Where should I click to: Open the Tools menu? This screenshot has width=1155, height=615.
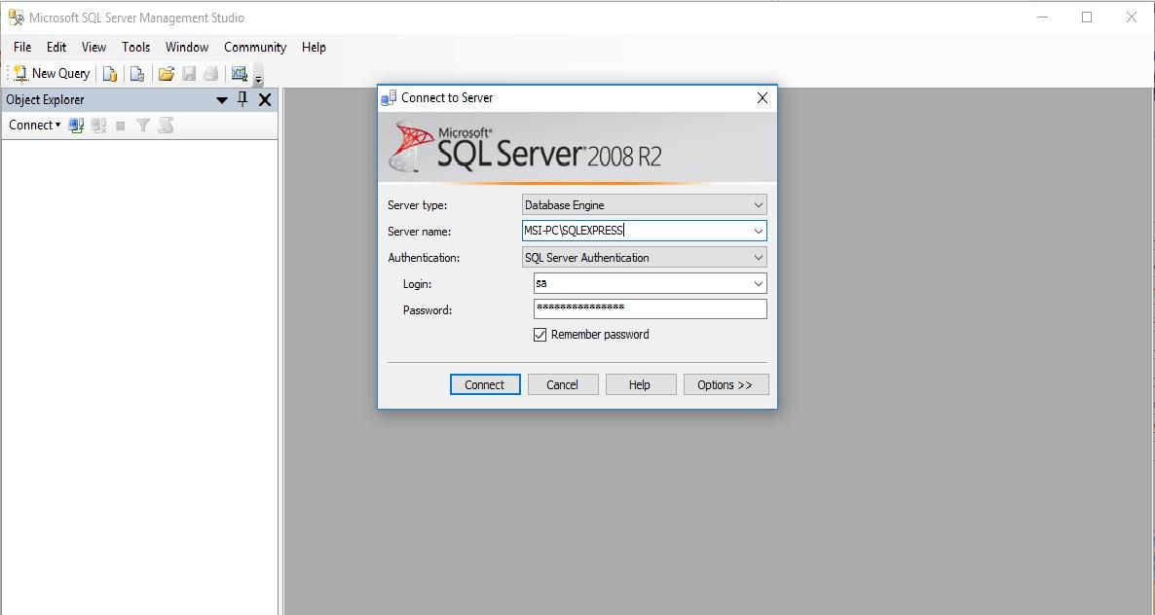[x=135, y=47]
